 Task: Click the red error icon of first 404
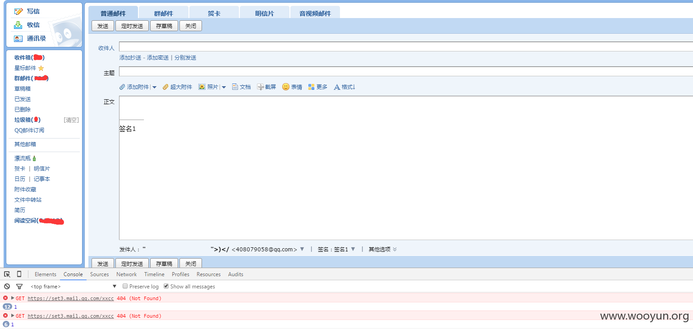[5, 298]
